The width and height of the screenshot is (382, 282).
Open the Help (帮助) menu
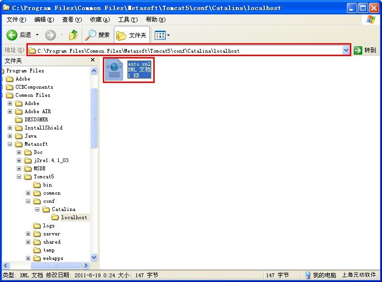click(x=155, y=20)
